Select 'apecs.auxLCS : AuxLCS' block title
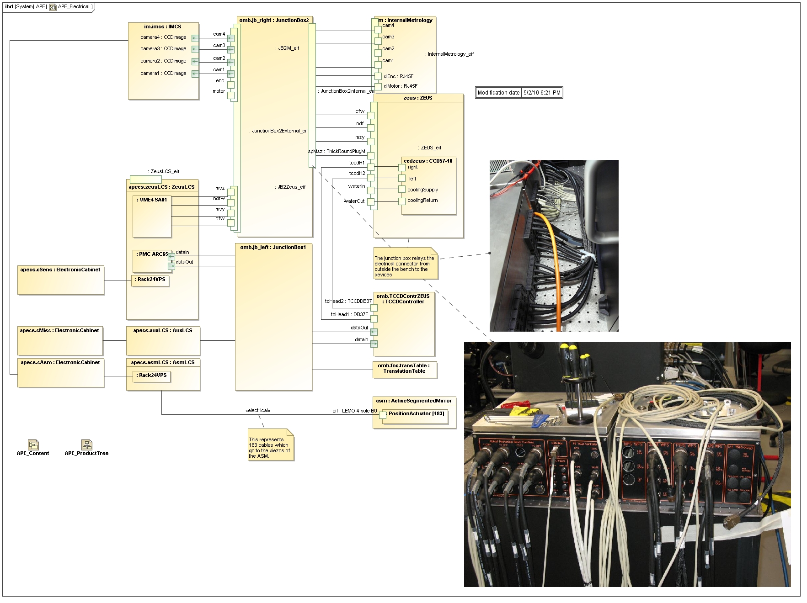The width and height of the screenshot is (807, 603). point(163,330)
